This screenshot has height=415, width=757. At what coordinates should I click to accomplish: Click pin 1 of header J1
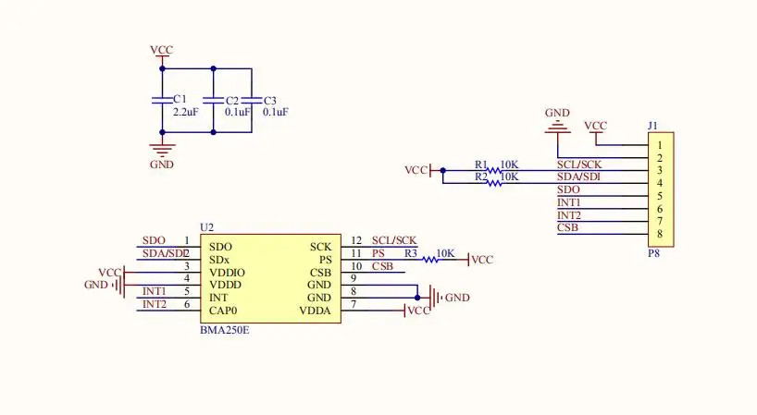tap(660, 145)
